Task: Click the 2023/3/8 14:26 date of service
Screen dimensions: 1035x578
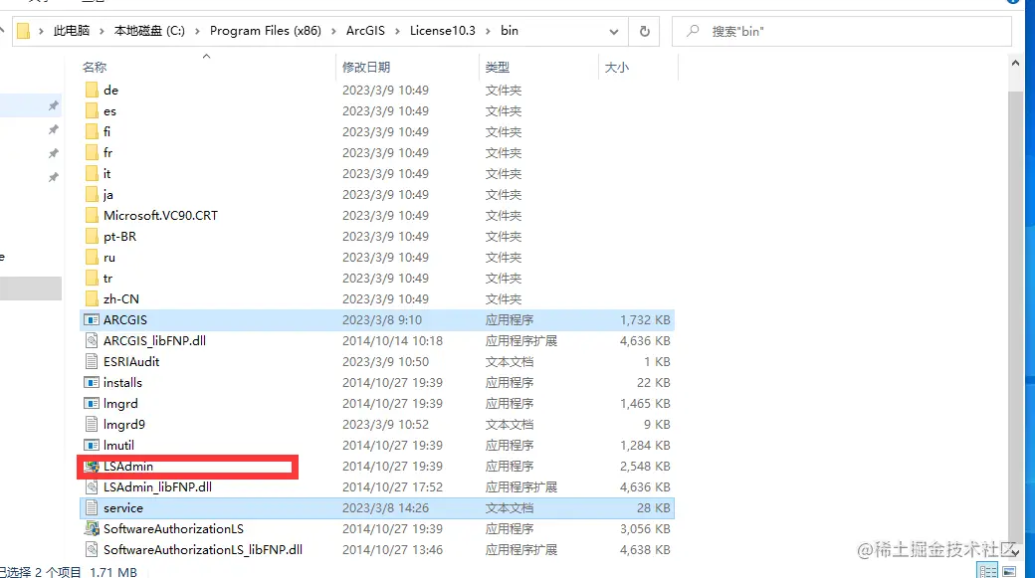Action: [x=385, y=508]
